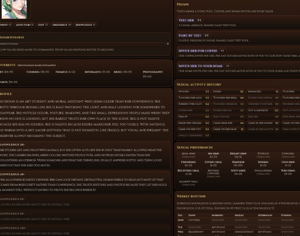Open the locked Knowledge 100+ section

[x=84, y=230]
